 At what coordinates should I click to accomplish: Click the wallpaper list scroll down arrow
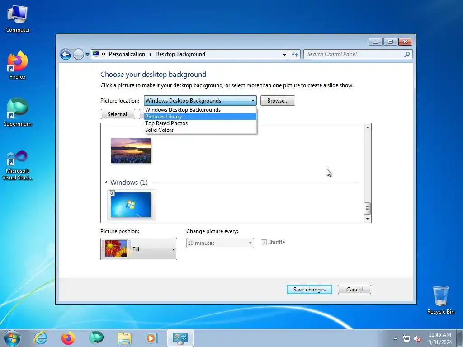pyautogui.click(x=367, y=219)
